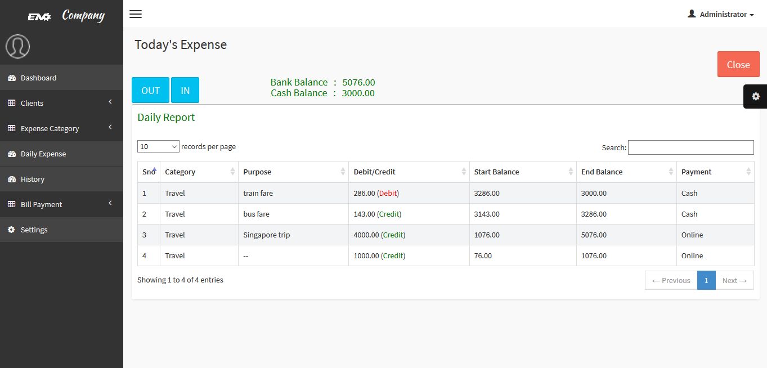
Task: Toggle sorting on Category column
Action: [199, 172]
